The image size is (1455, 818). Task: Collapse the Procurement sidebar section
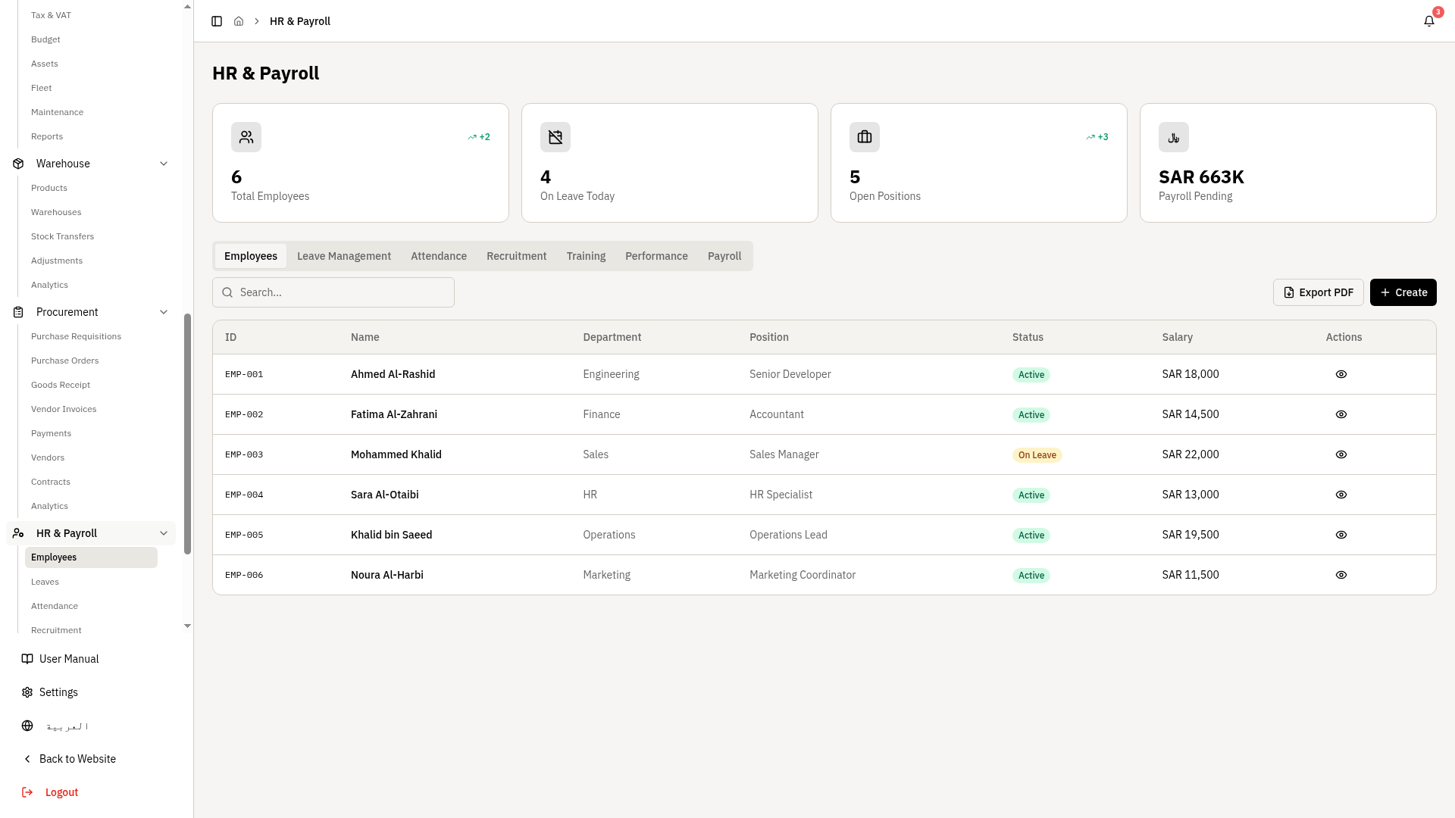[164, 312]
